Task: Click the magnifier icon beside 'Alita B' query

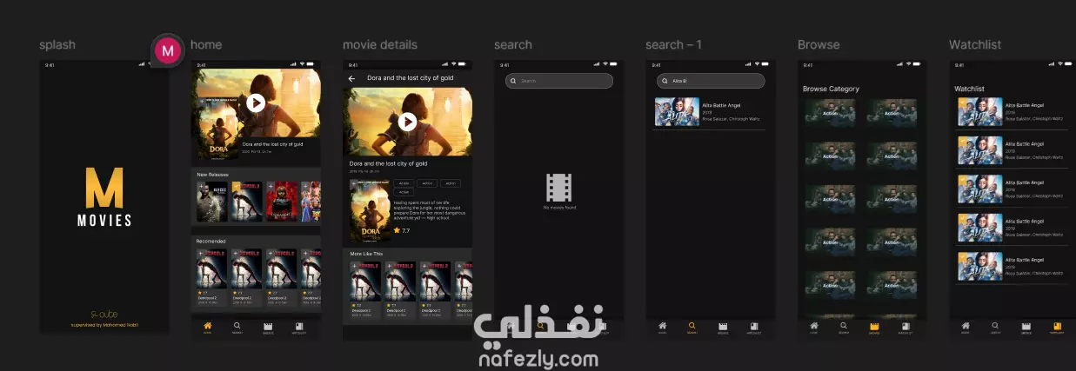Action: click(x=665, y=81)
